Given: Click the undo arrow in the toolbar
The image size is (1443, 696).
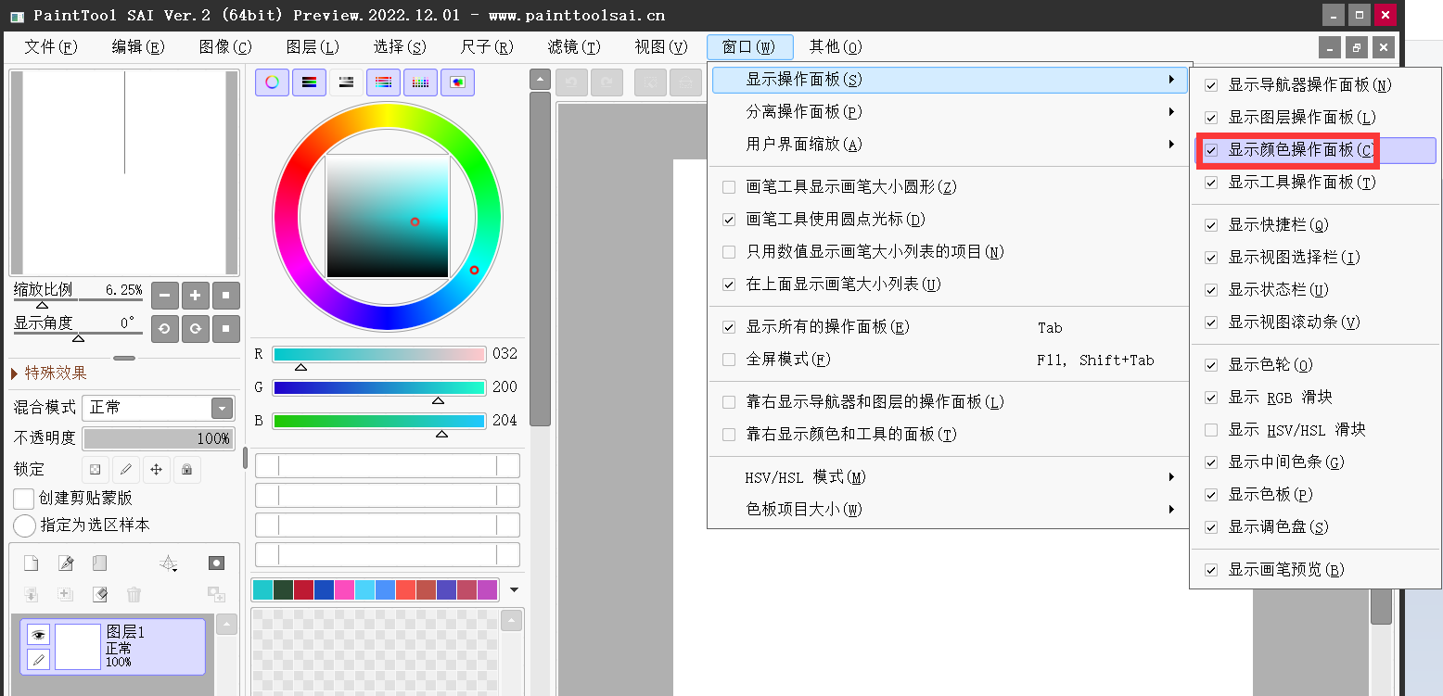Looking at the screenshot, I should pyautogui.click(x=572, y=82).
